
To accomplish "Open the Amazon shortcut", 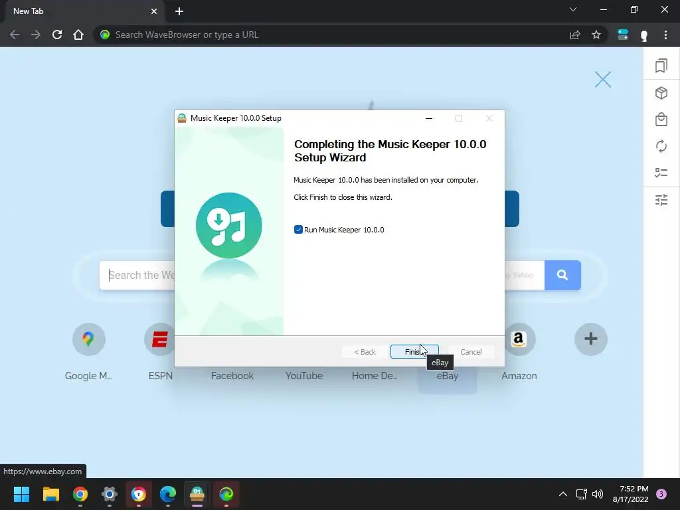I will tap(520, 339).
